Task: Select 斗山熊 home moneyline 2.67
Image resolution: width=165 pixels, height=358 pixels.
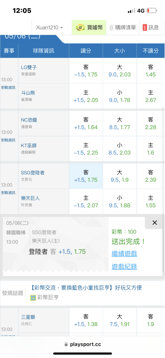Action: [x=151, y=96]
